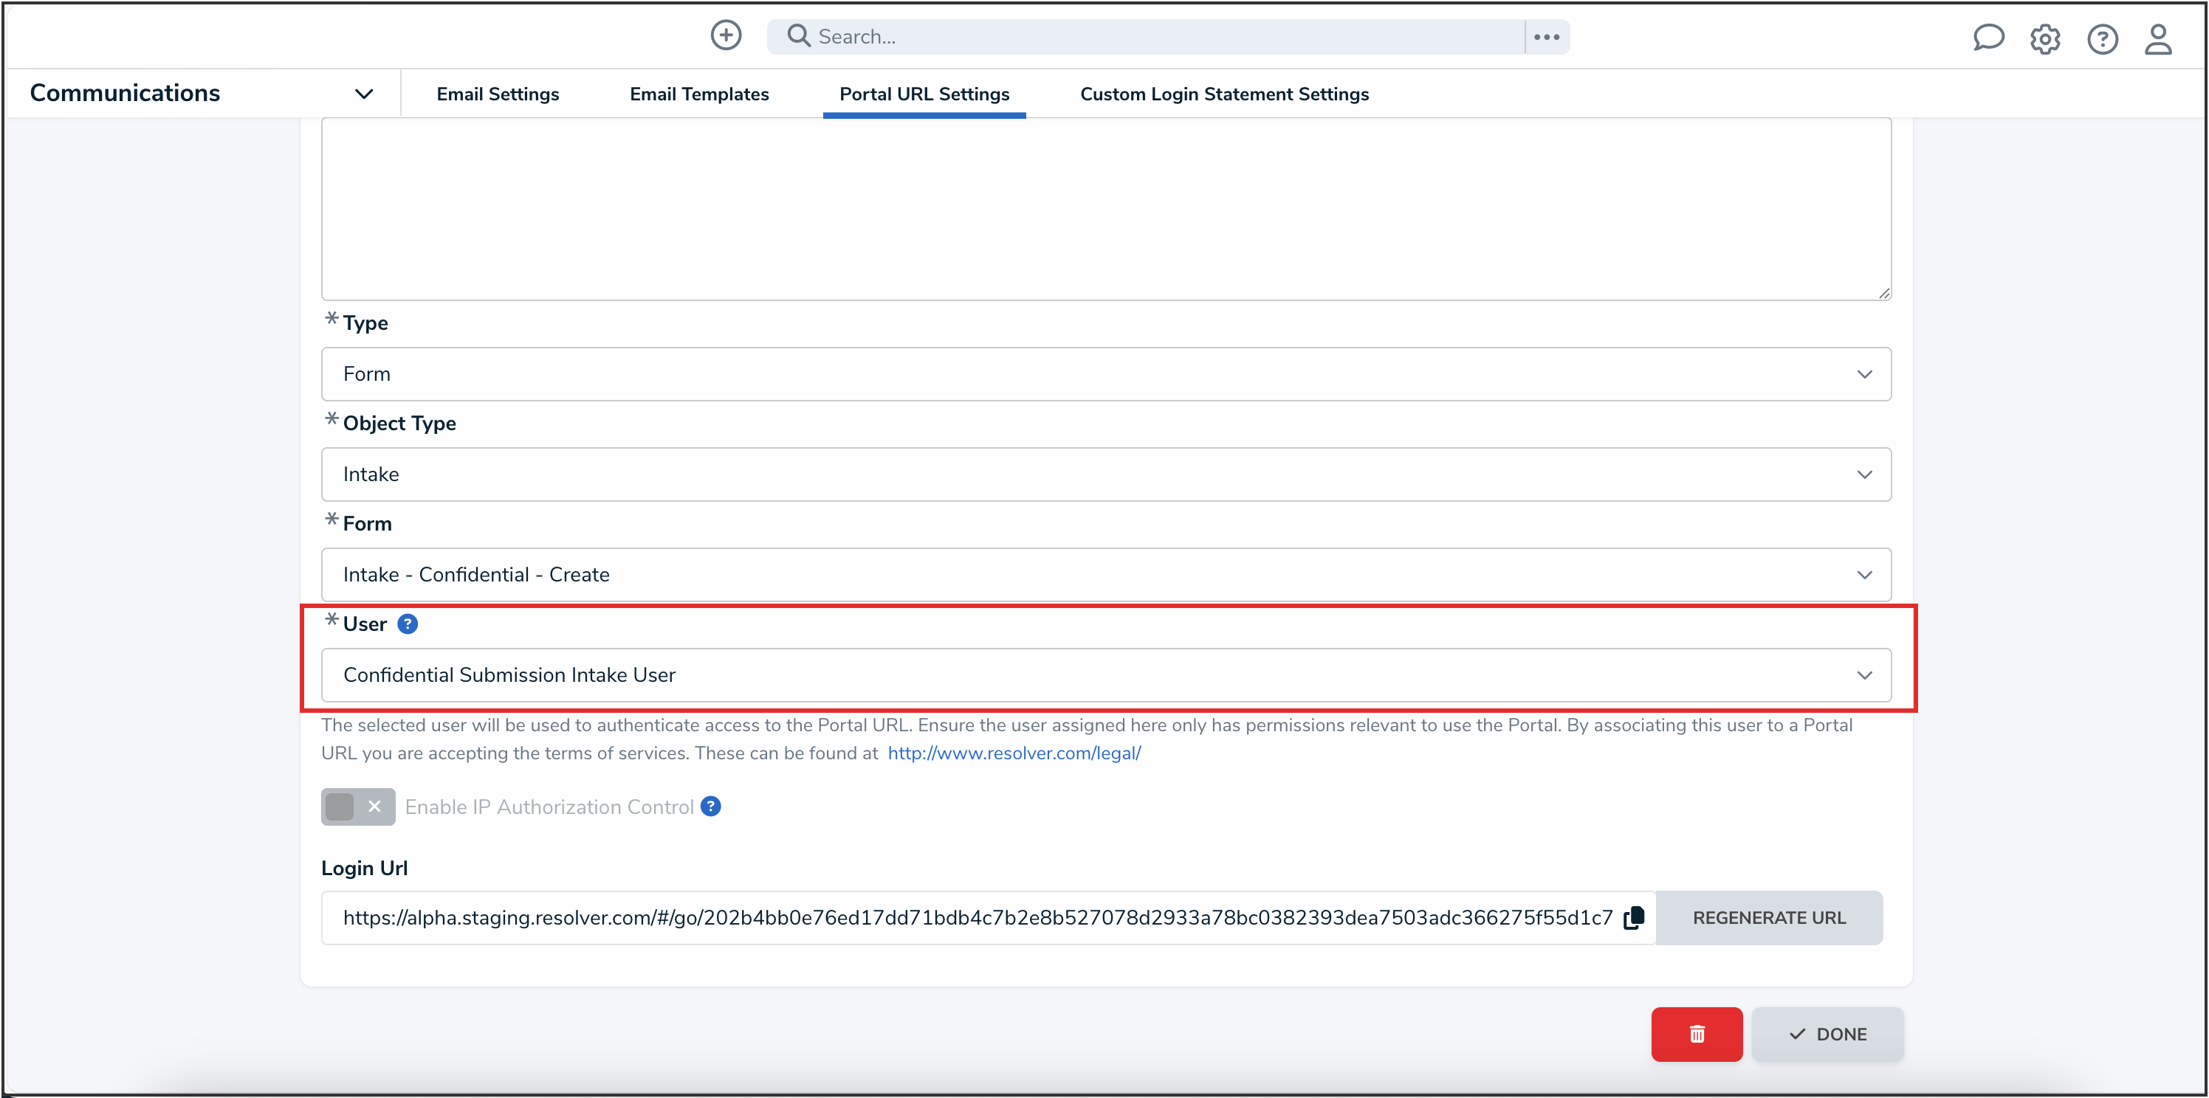Click inside the Login Url field
Image resolution: width=2209 pixels, height=1098 pixels.
[x=977, y=917]
